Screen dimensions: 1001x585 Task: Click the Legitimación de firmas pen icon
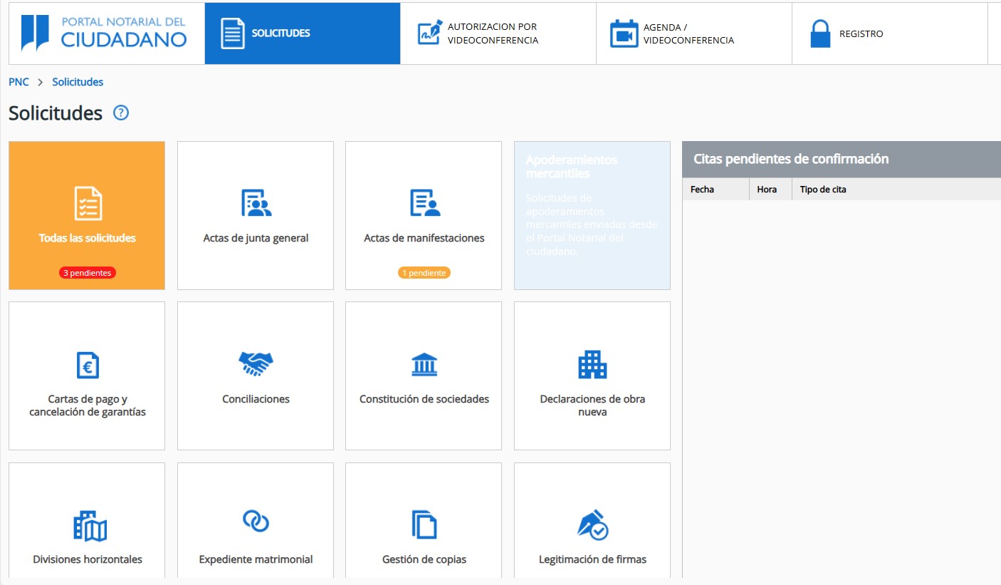(x=592, y=525)
